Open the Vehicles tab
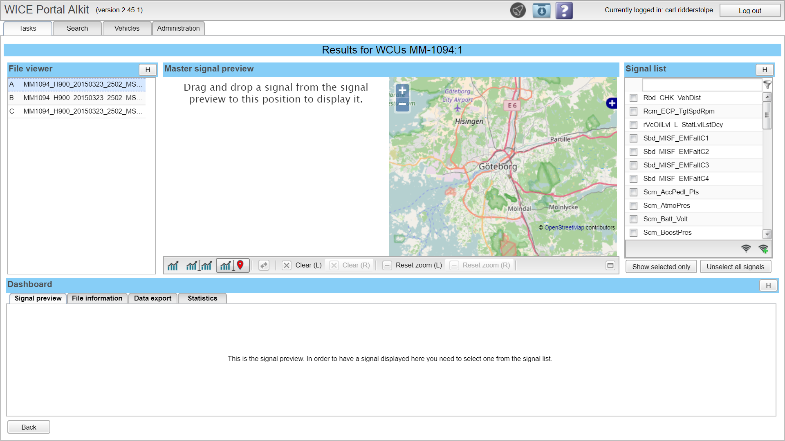 127,28
